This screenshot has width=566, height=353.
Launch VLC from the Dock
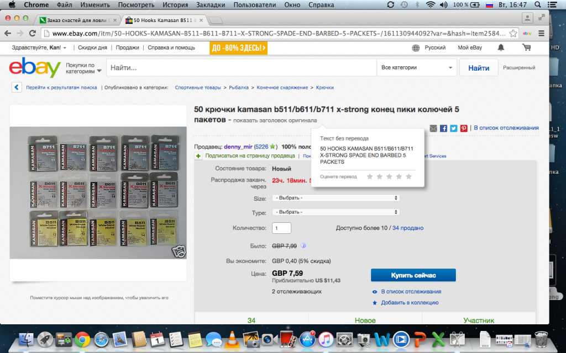coord(232,340)
